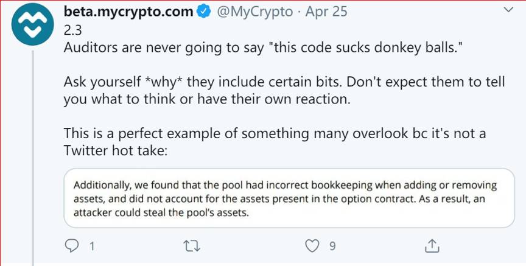Click the MyCrypto profile avatar

click(x=32, y=24)
